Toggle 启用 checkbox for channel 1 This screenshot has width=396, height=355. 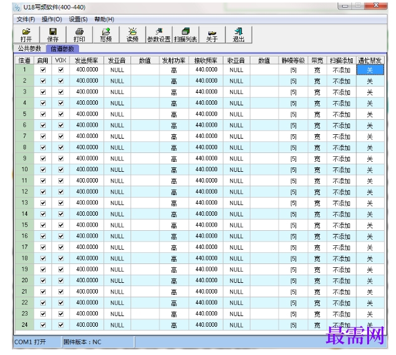pos(43,70)
